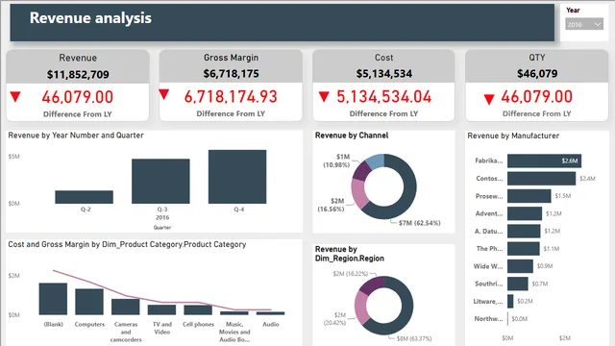This screenshot has width=615, height=346.
Task: Select the TV and Video cost bar
Action: coord(161,309)
